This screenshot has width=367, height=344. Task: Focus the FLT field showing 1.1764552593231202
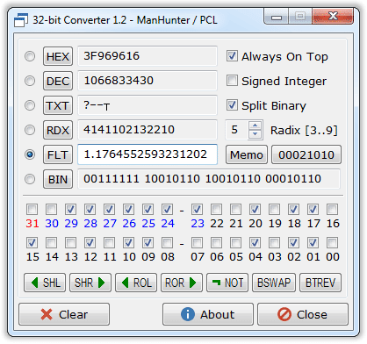pyautogui.click(x=148, y=154)
